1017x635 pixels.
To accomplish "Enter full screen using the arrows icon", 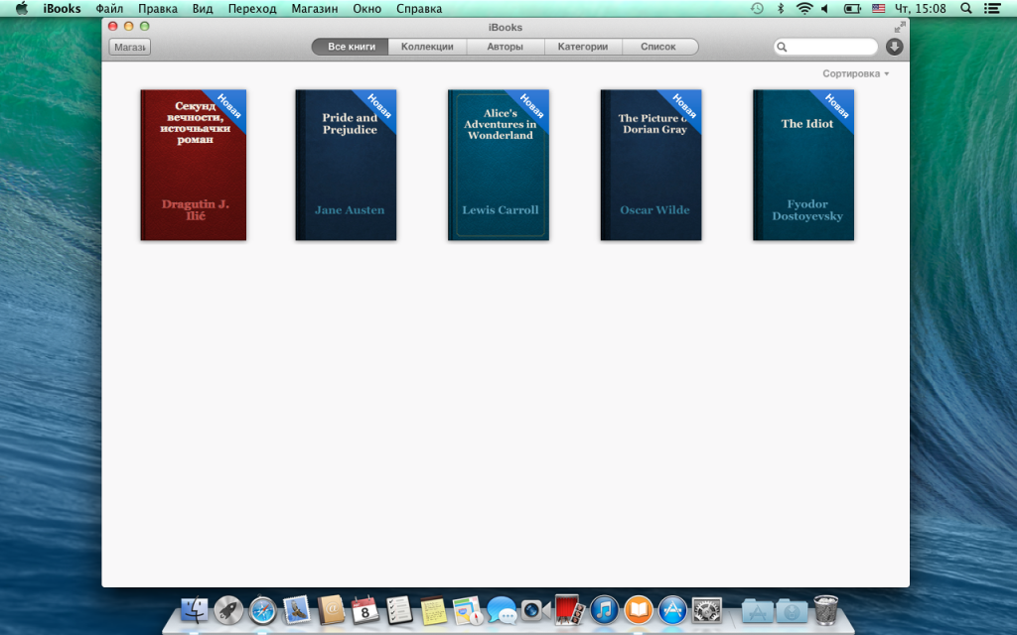I will pos(900,27).
